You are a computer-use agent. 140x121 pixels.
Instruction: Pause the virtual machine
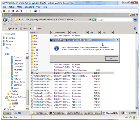[x=26, y=11]
